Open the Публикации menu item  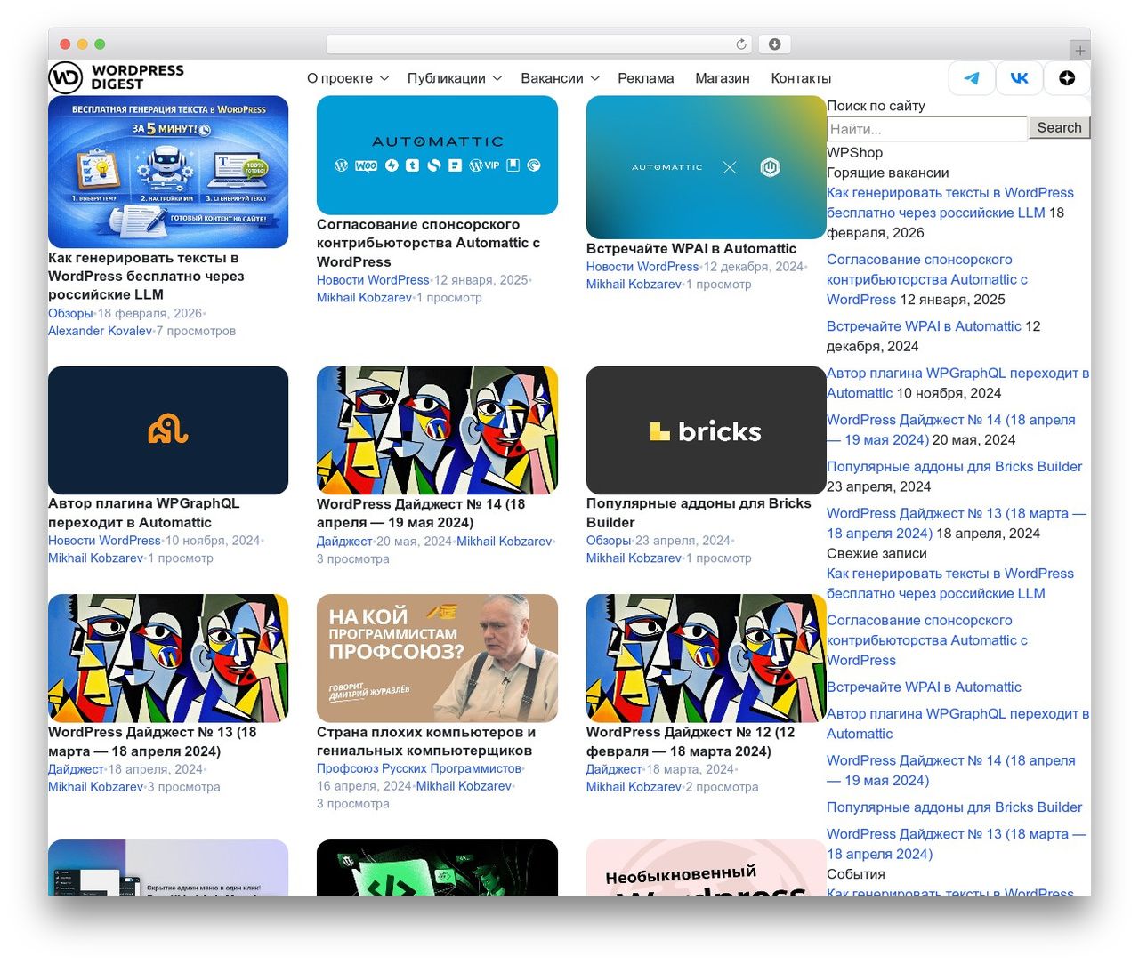(447, 78)
